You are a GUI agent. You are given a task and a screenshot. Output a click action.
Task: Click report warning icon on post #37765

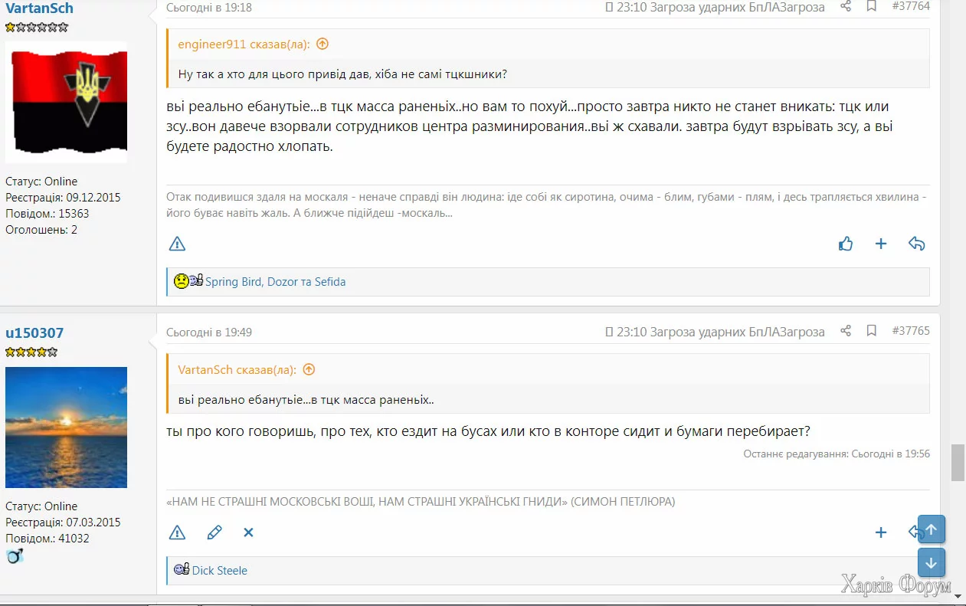coord(177,532)
